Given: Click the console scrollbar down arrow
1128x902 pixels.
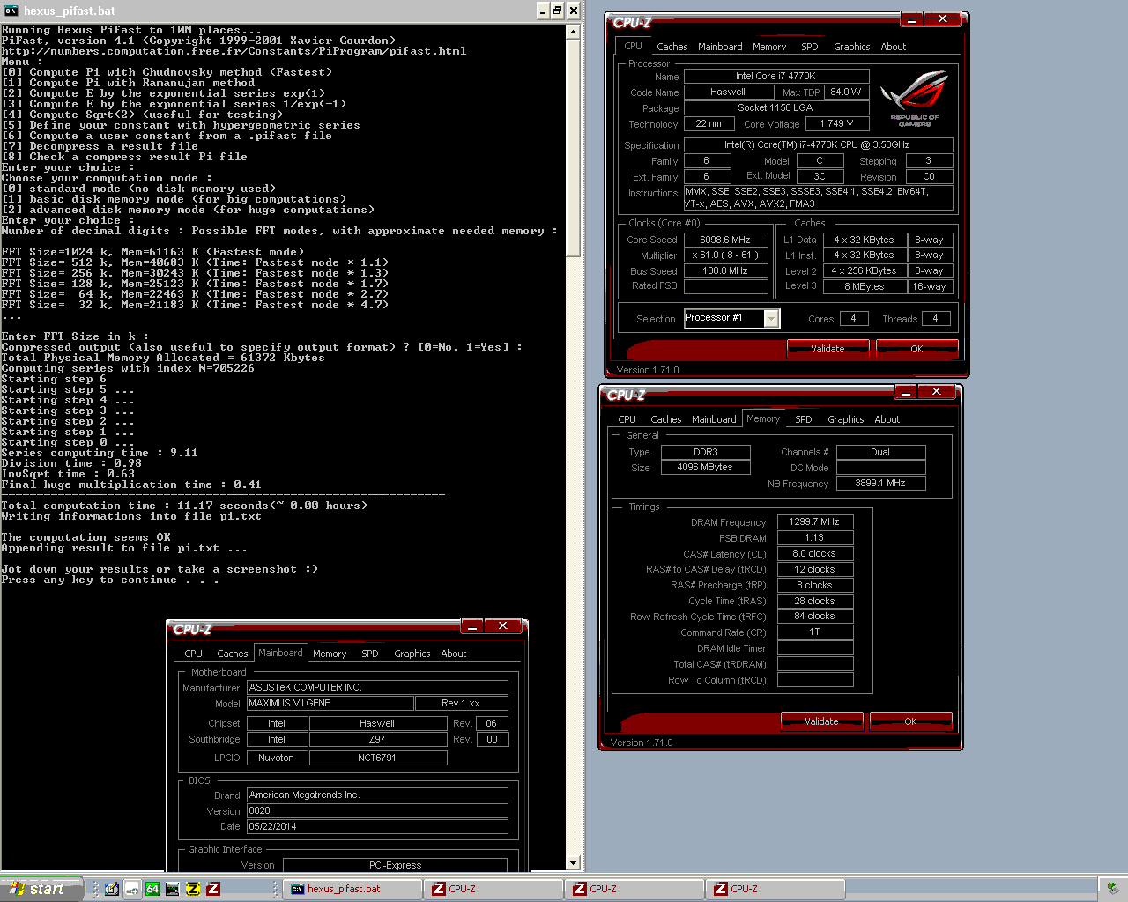Looking at the screenshot, I should [573, 863].
